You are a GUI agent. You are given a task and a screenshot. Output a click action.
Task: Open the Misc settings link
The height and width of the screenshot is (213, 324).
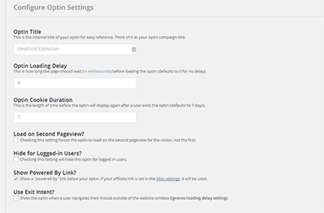pos(168,178)
